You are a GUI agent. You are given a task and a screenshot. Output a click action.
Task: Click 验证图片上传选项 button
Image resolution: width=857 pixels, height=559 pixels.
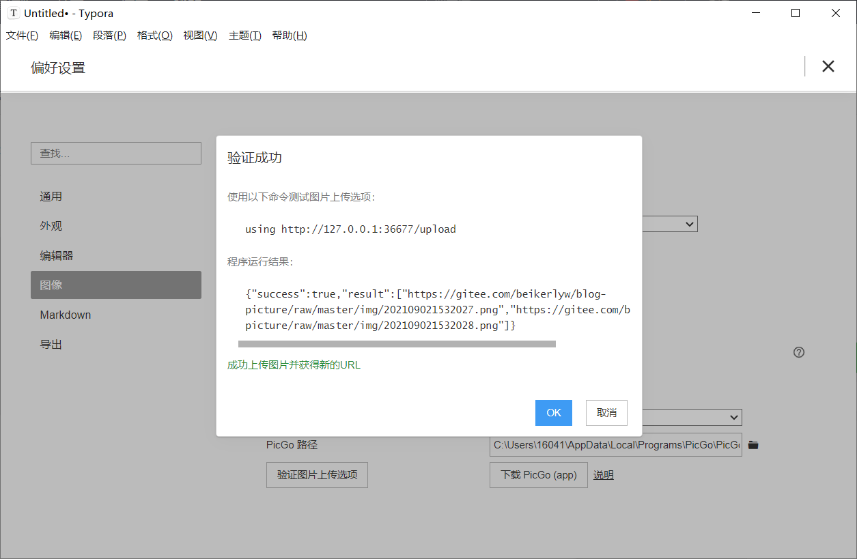coord(317,475)
